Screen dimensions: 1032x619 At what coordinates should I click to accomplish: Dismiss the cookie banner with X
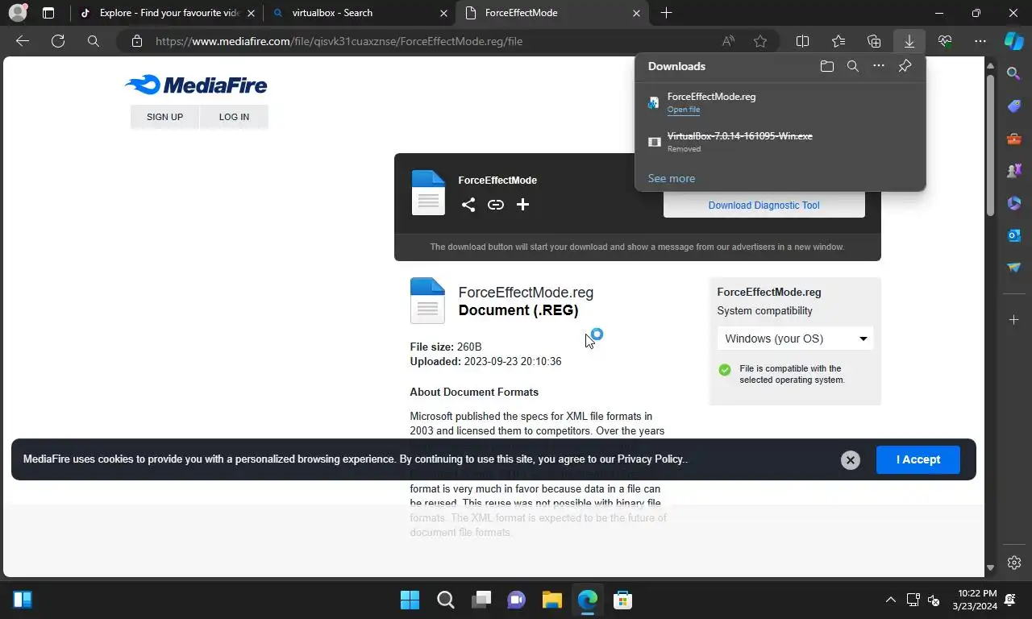(x=850, y=460)
